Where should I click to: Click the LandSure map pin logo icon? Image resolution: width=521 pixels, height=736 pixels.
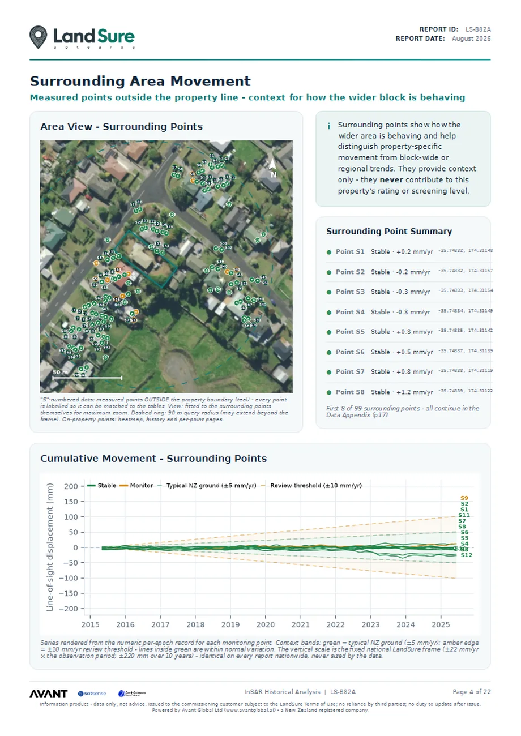coord(39,37)
